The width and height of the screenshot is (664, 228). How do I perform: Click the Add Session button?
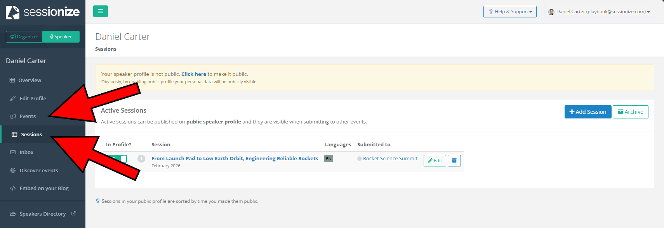click(x=588, y=112)
